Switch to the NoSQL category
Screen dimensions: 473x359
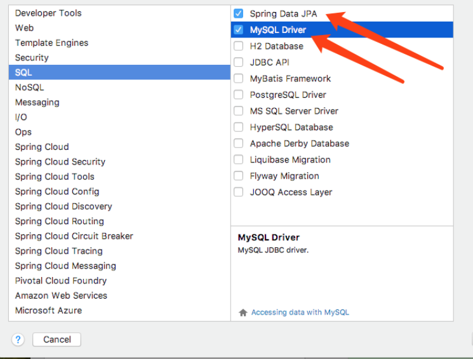coord(119,87)
